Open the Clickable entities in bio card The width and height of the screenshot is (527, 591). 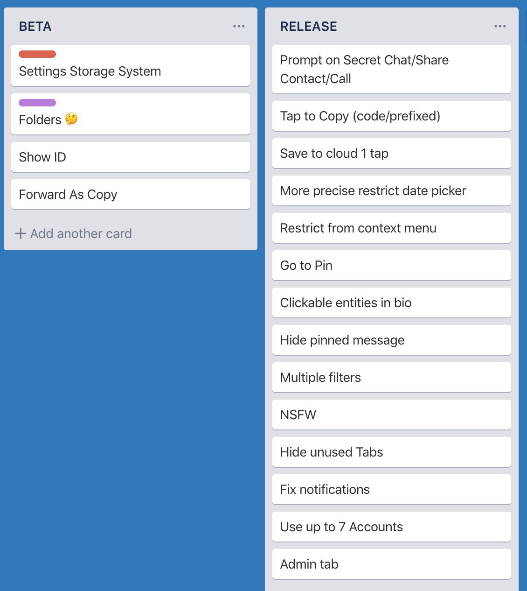click(x=392, y=303)
